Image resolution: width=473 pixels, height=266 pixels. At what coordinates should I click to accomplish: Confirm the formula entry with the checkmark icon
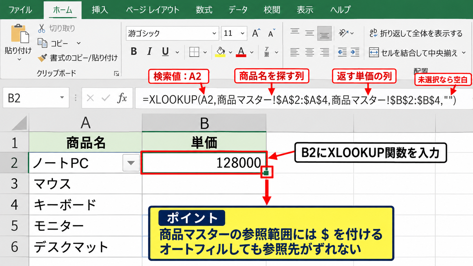[x=106, y=98]
